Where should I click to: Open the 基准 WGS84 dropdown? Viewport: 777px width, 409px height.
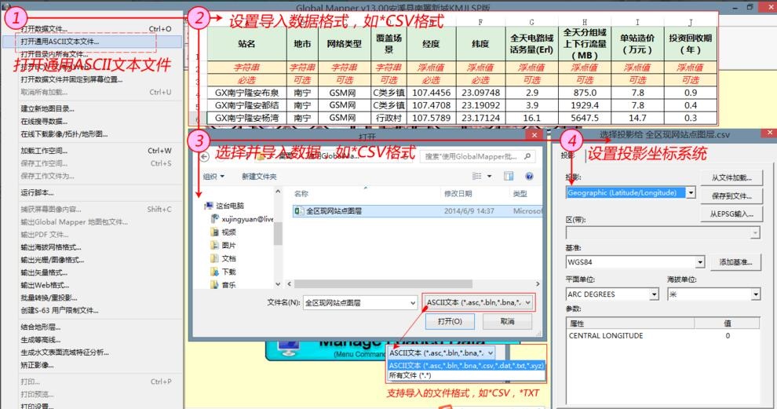(700, 262)
